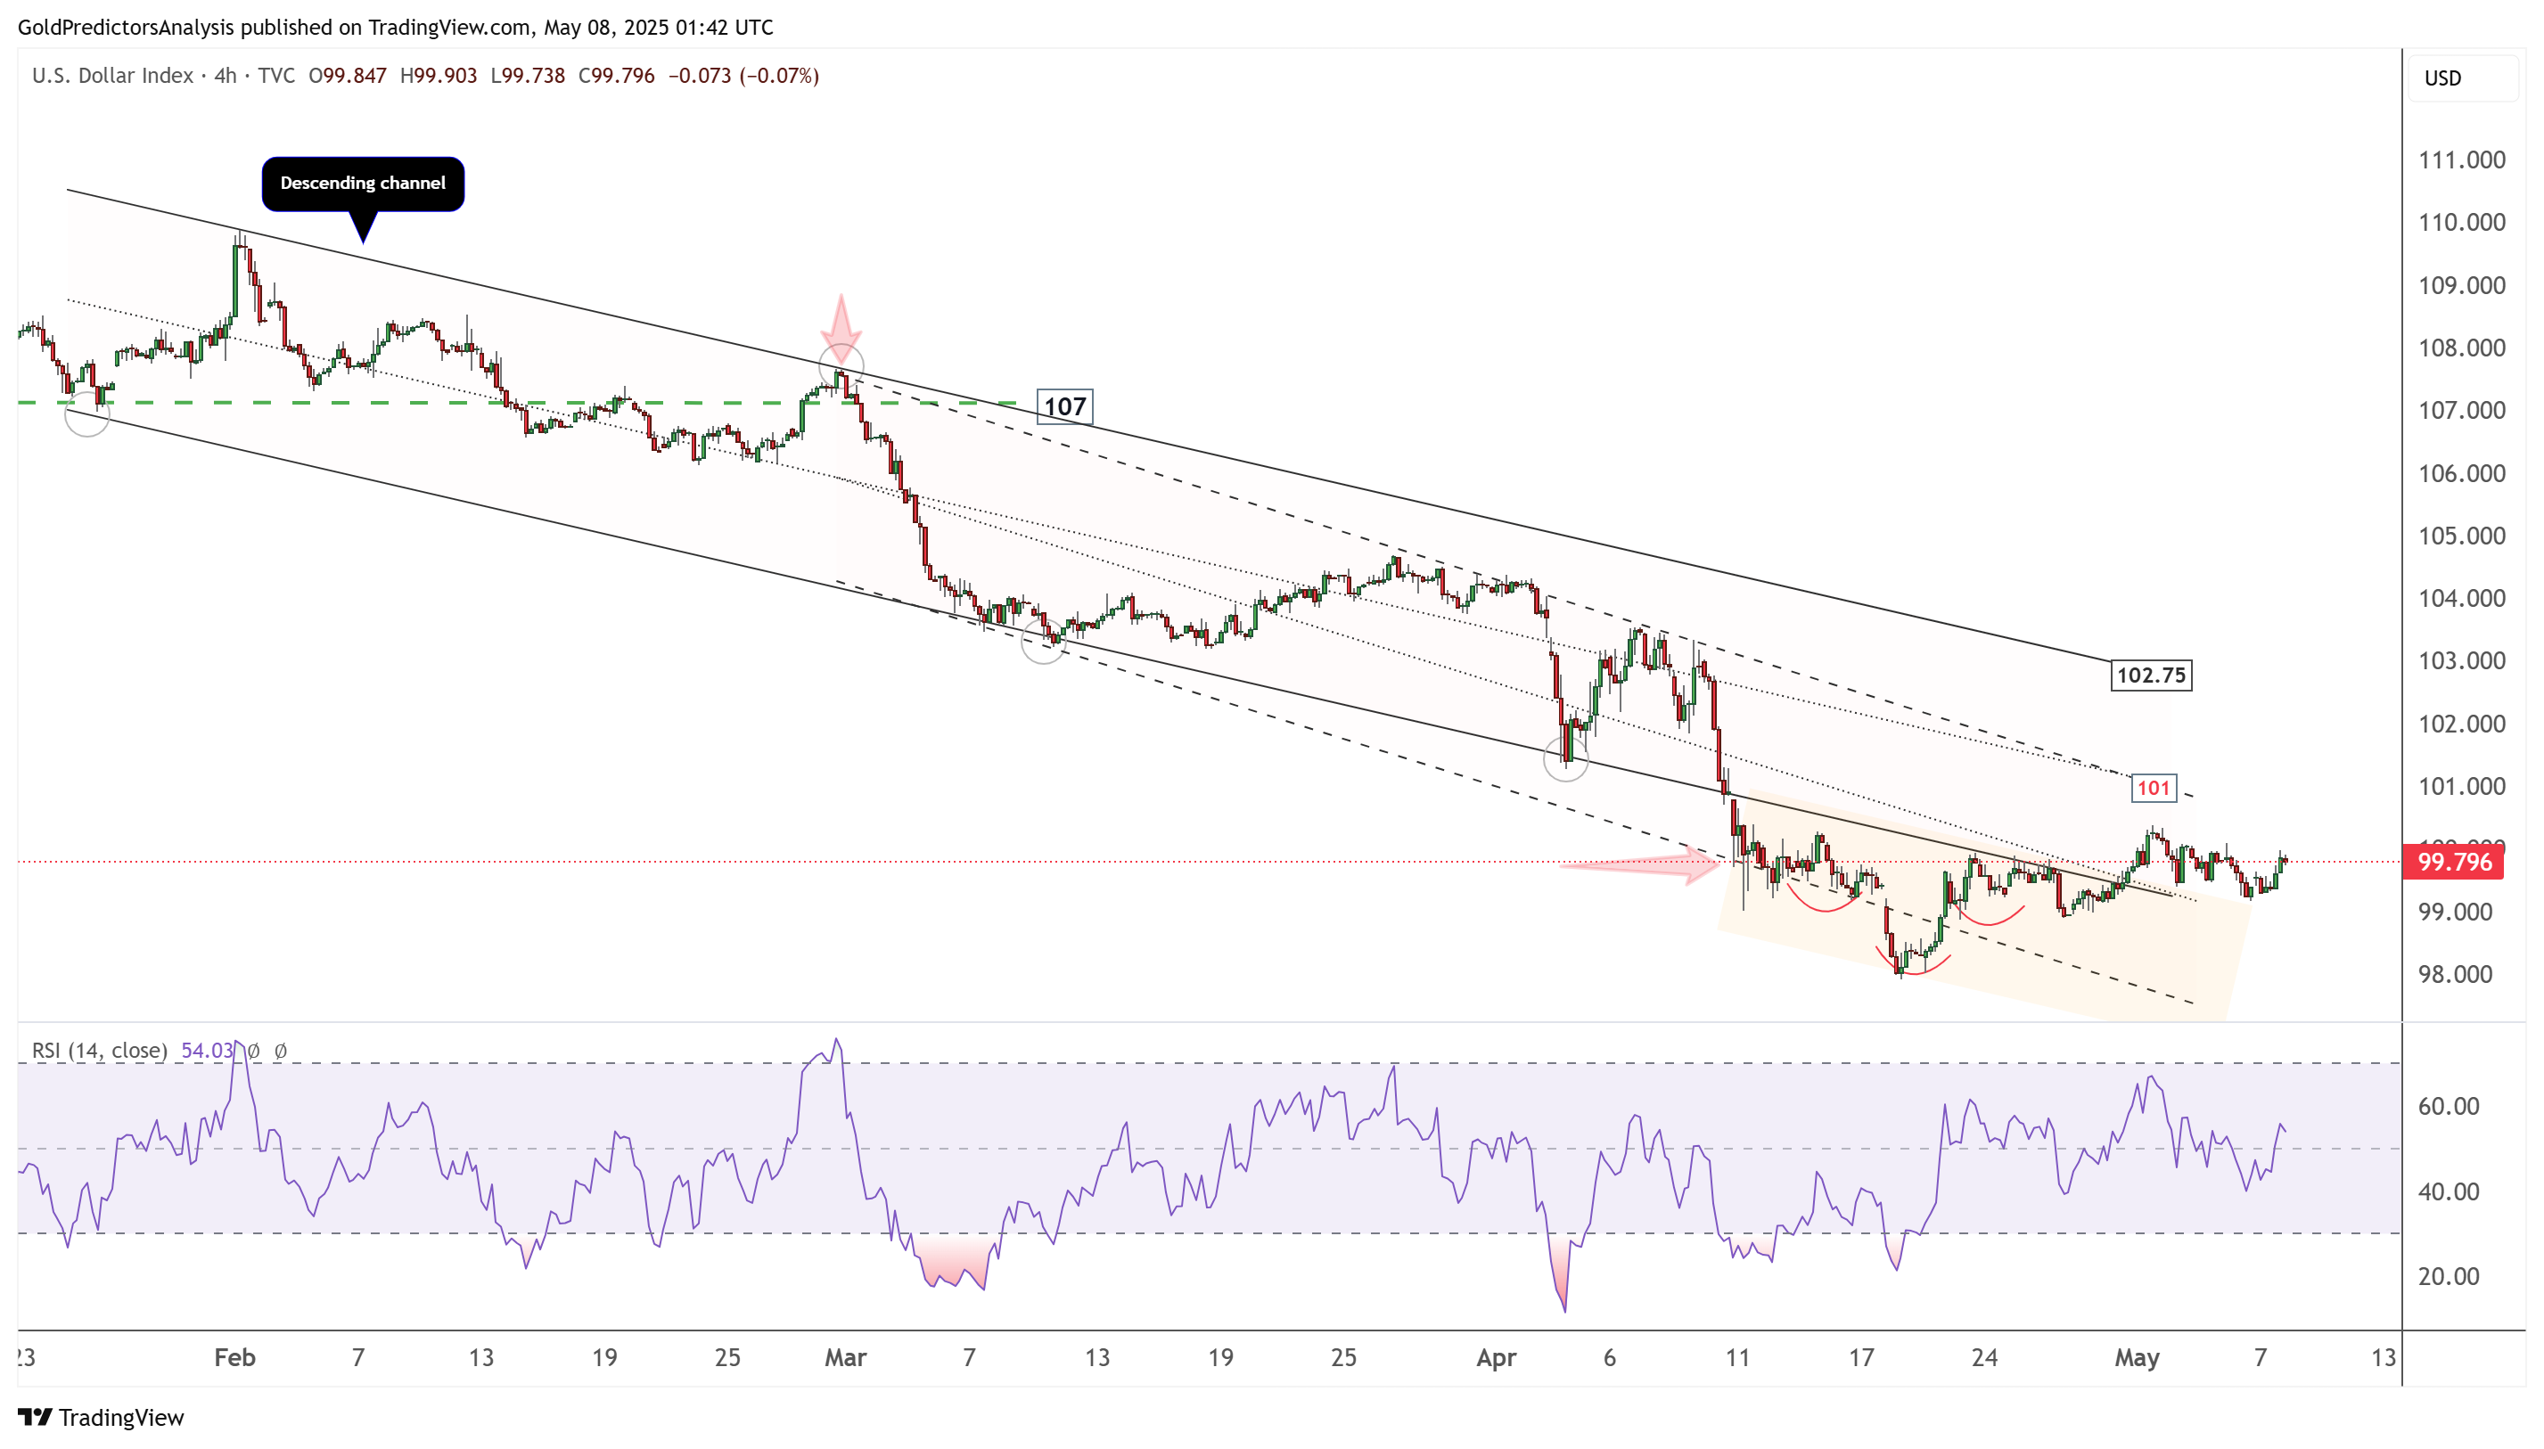Click 111.000 on the price axis
This screenshot has width=2544, height=1449.
tap(2461, 160)
